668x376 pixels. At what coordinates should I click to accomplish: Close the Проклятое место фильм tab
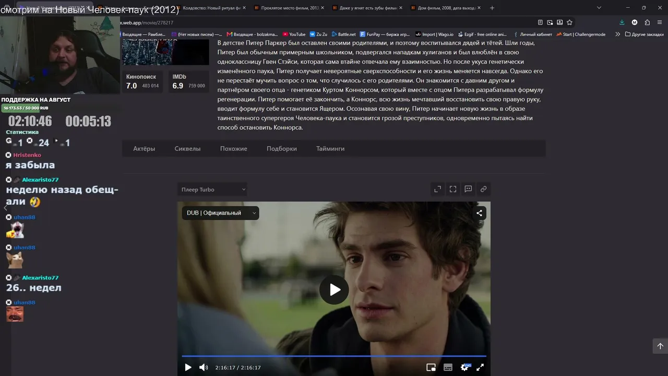point(322,8)
